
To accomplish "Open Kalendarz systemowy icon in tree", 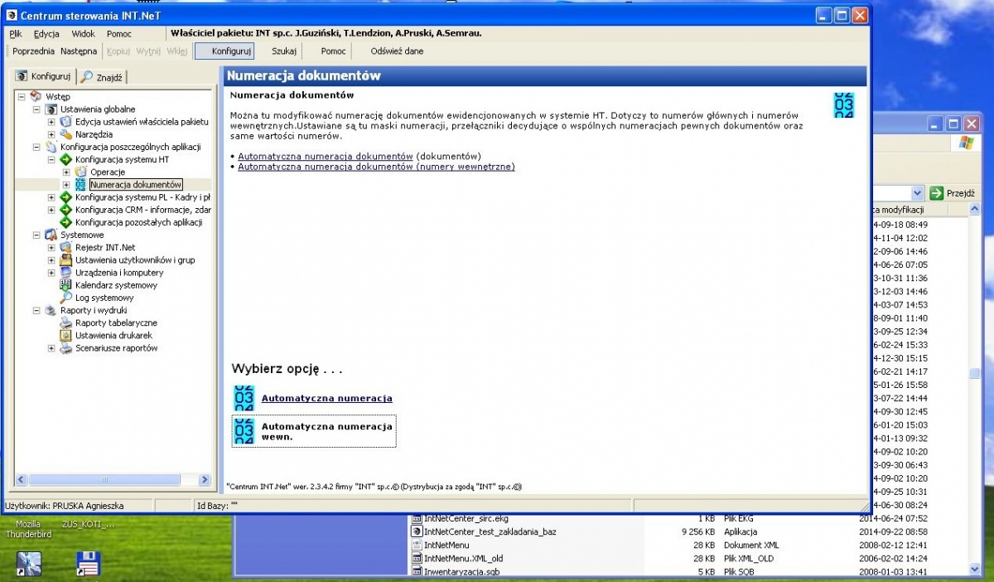I will coord(66,285).
